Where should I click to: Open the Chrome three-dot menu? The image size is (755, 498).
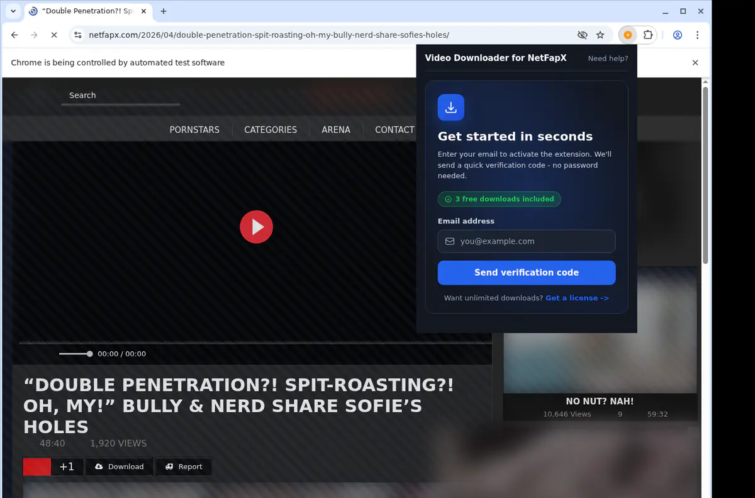[697, 35]
